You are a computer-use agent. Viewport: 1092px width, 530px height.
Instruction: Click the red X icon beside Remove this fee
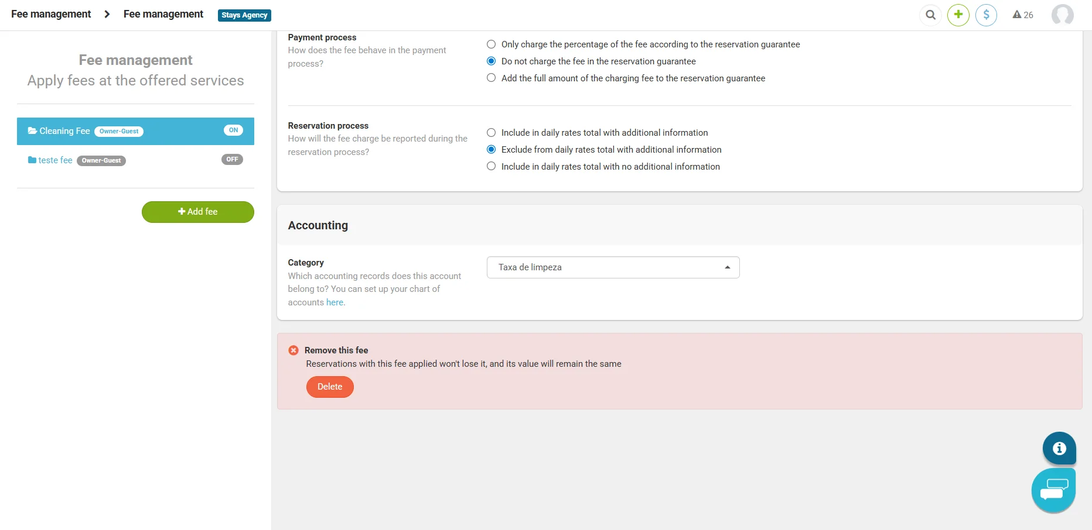coord(294,350)
